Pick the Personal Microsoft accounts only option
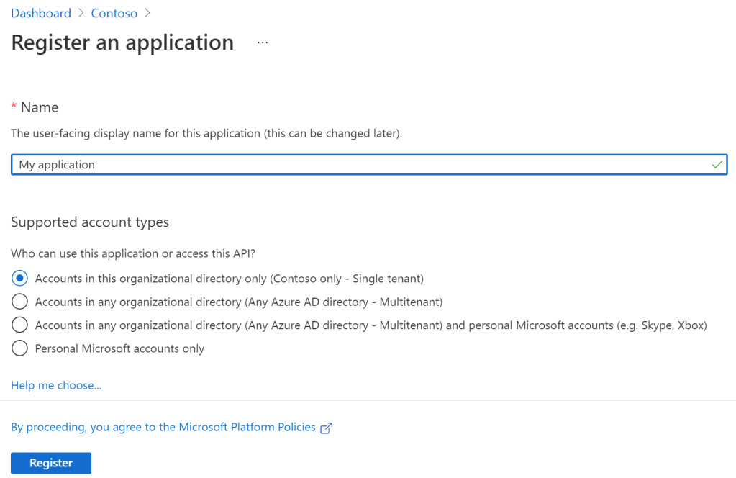Viewport: 736px width, 478px height. pos(20,348)
